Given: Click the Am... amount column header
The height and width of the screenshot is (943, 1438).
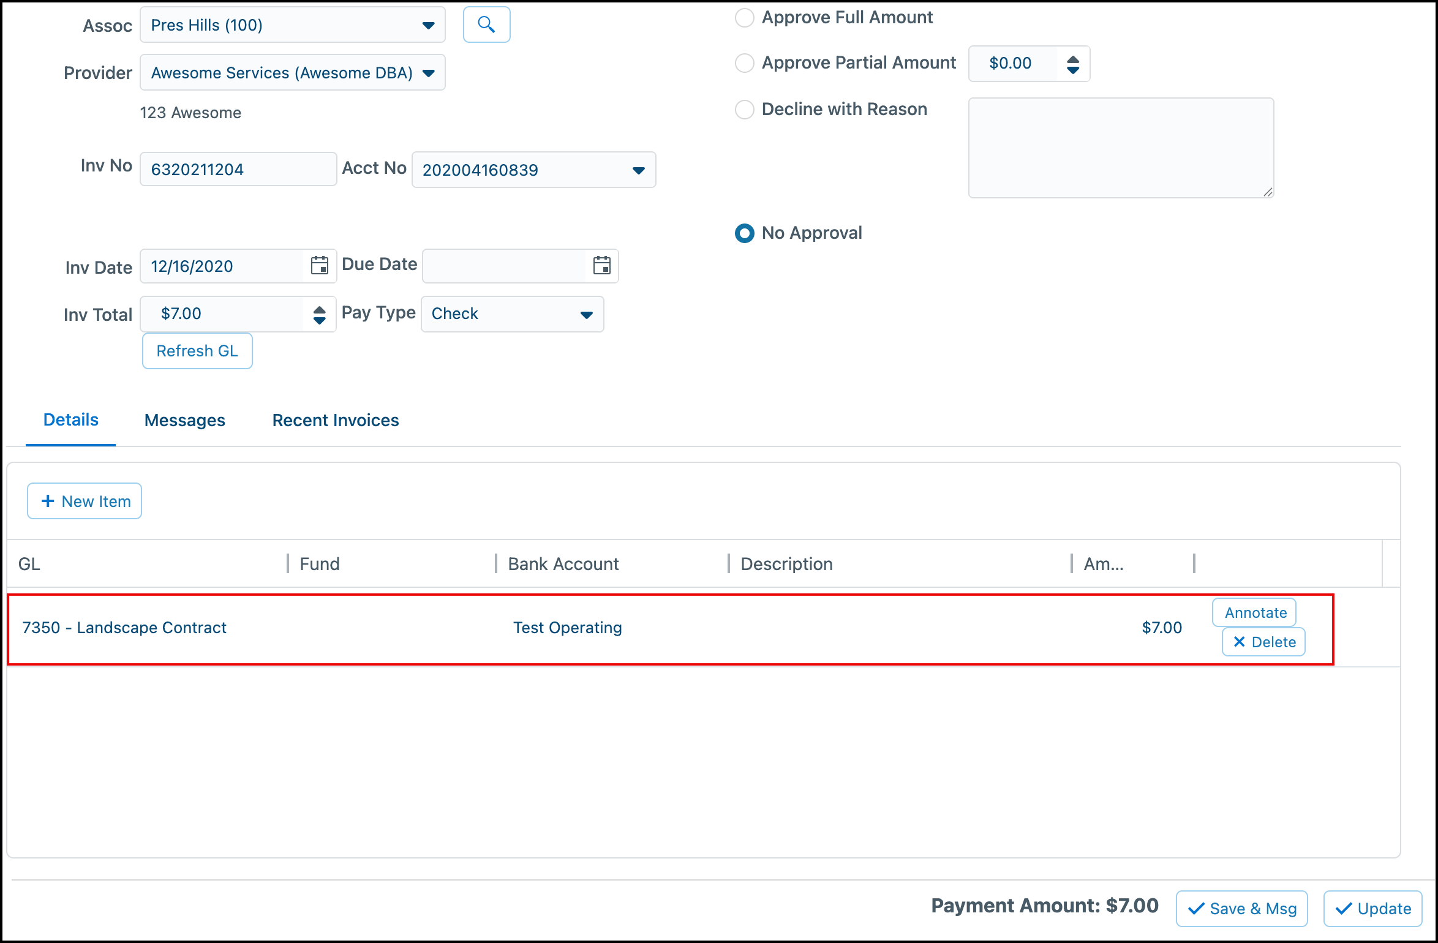Looking at the screenshot, I should (x=1133, y=563).
